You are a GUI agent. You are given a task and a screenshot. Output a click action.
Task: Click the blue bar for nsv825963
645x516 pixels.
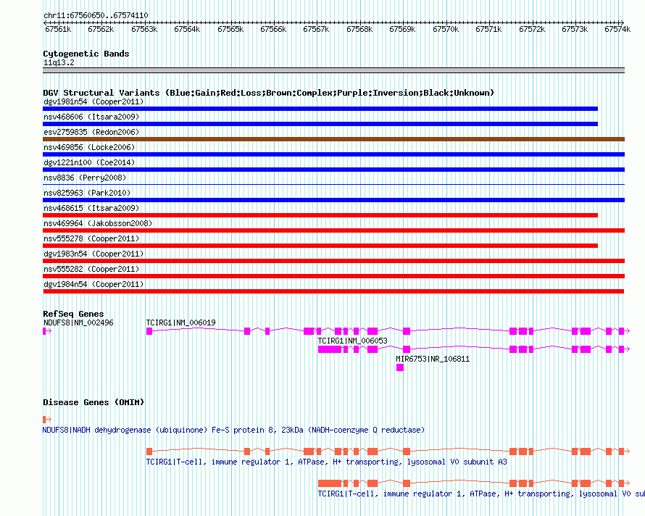pos(333,201)
